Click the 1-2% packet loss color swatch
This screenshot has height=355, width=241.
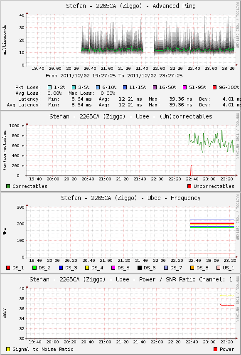(x=50, y=87)
